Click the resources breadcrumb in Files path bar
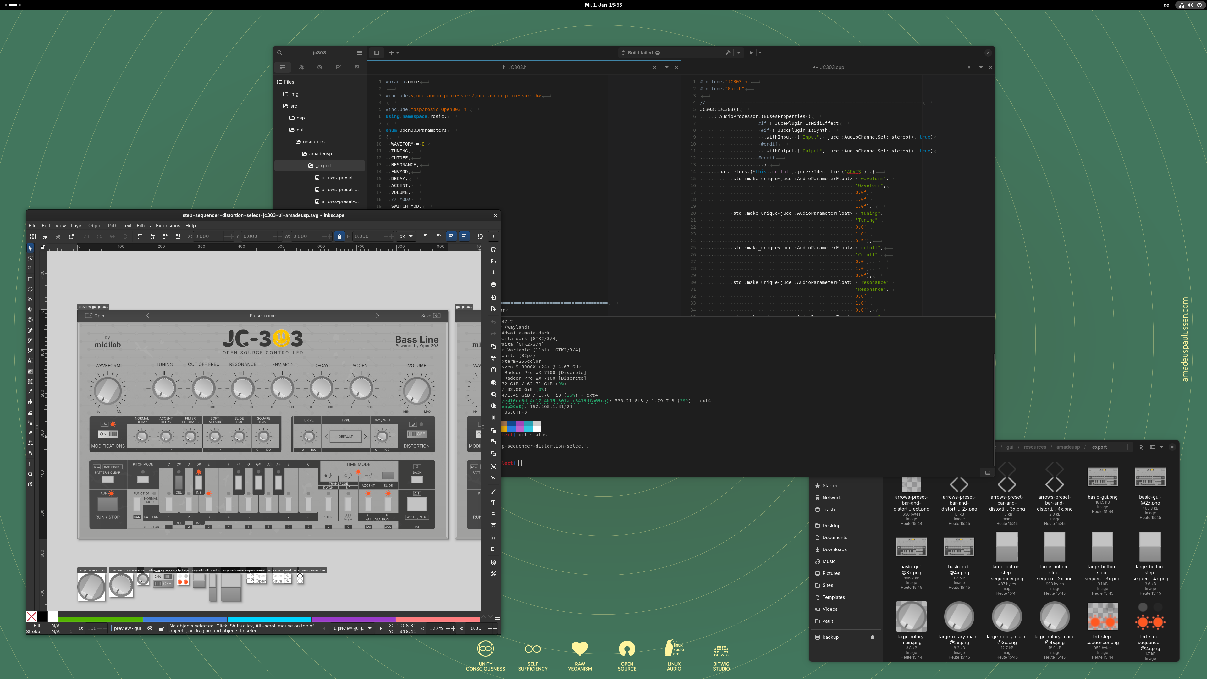Image resolution: width=1207 pixels, height=679 pixels. (1034, 447)
